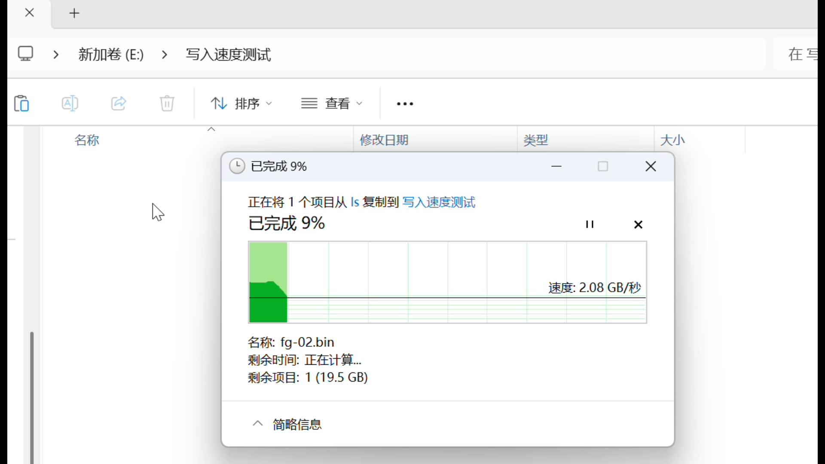
Task: Open the three-dots more options menu
Action: click(405, 104)
